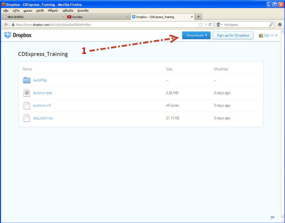
Task: Open the exp_train.ico file link
Action: (x=43, y=118)
